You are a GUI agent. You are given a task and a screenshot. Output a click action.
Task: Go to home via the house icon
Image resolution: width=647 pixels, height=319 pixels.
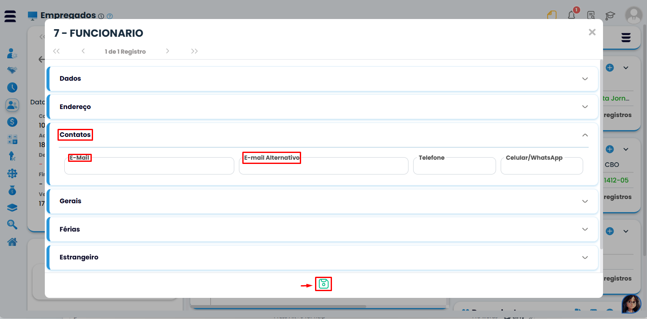pyautogui.click(x=12, y=242)
